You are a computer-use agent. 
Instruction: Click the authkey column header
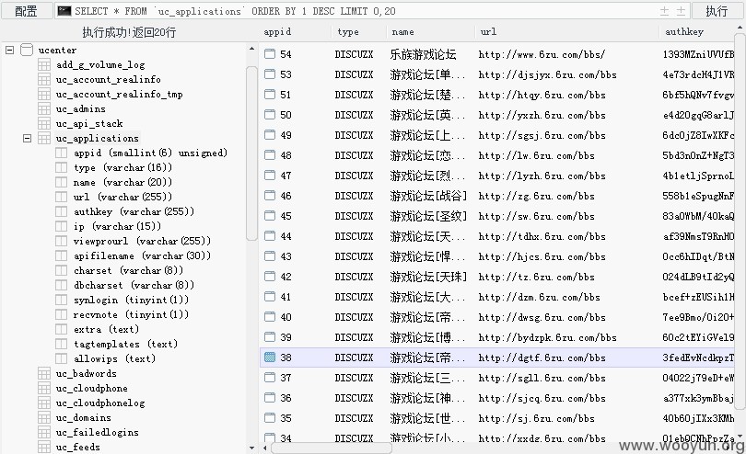tap(684, 32)
